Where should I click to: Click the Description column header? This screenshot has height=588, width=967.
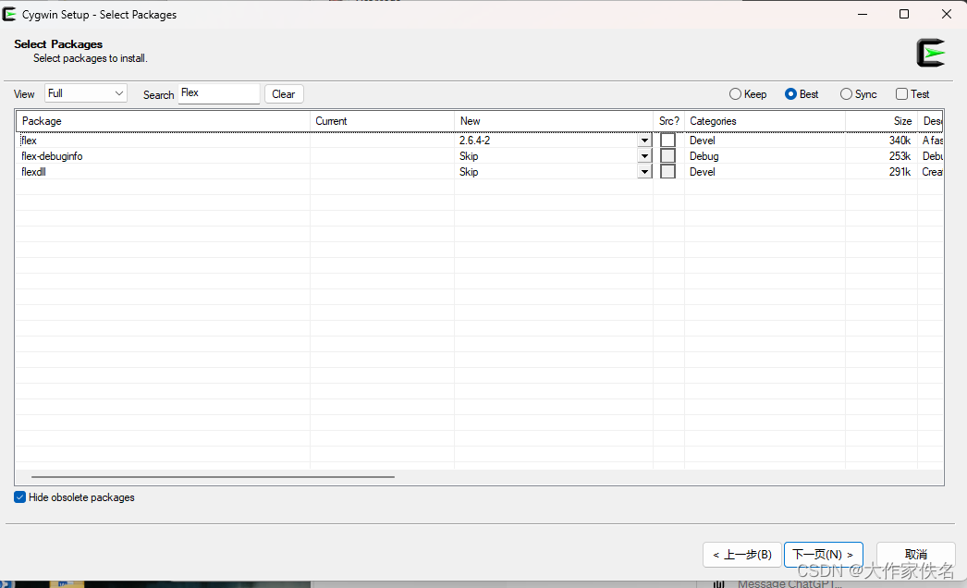[x=931, y=121]
